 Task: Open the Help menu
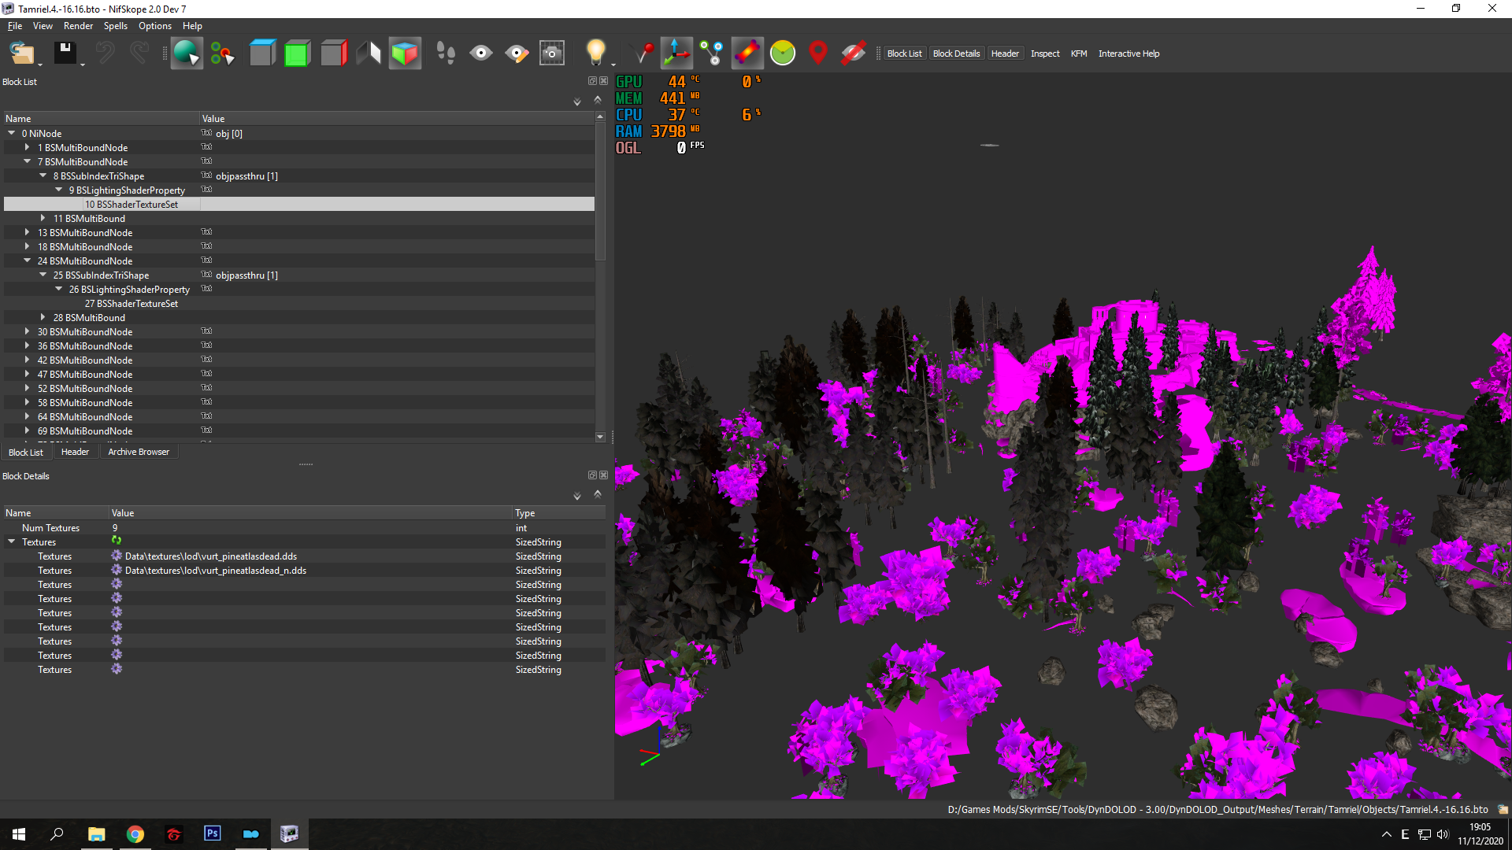pyautogui.click(x=192, y=26)
